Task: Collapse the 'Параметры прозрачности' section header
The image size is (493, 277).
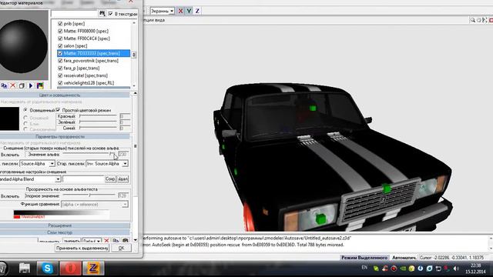Action: pyautogui.click(x=65, y=137)
